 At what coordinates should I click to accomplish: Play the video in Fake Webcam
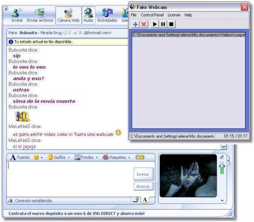155,24
